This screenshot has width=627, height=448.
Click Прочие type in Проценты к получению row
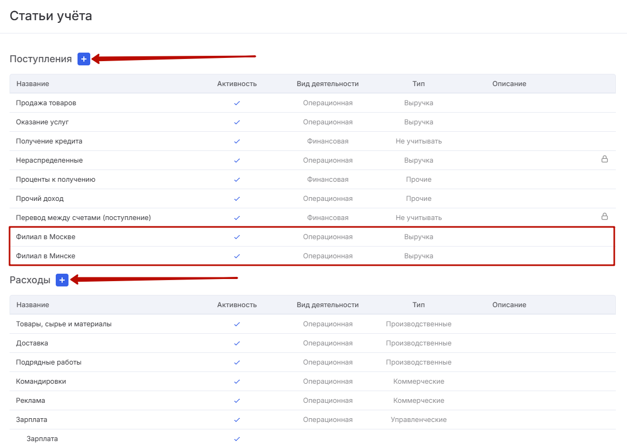pyautogui.click(x=419, y=180)
